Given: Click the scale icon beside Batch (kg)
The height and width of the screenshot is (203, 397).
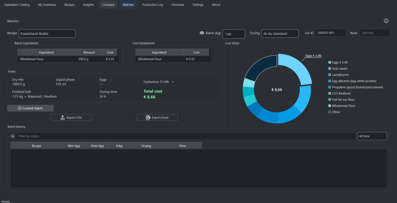Looking at the screenshot, I should [202, 33].
